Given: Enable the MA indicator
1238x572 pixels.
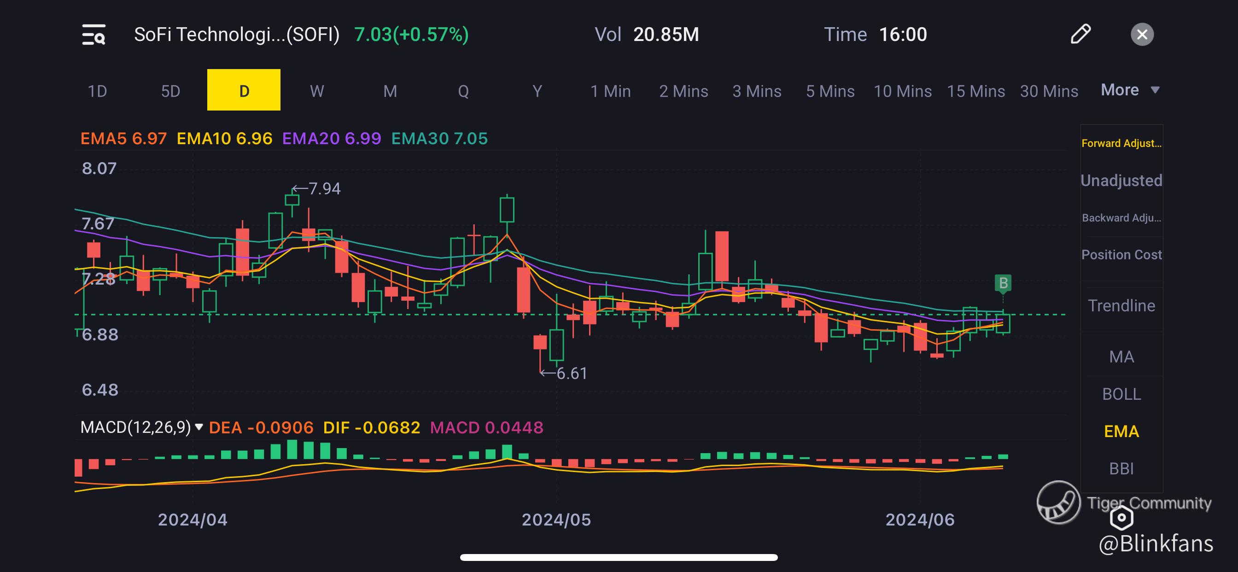Looking at the screenshot, I should pyautogui.click(x=1121, y=356).
